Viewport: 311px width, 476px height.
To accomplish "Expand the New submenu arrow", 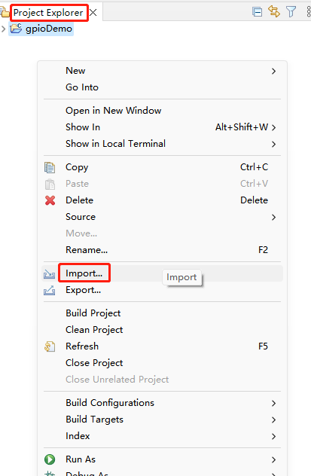I will (x=273, y=71).
